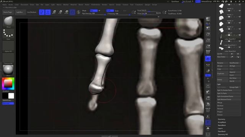Select the Move transform tool on shelf
Image resolution: width=245 pixels, height=137 pixels.
point(54,12)
